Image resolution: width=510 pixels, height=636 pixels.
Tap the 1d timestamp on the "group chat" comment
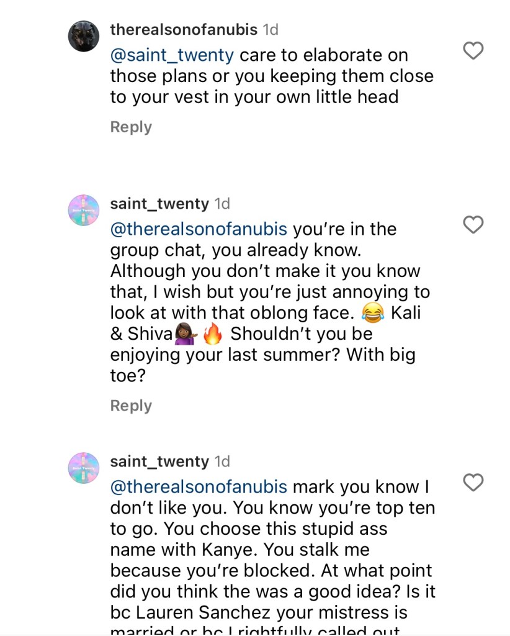[222, 204]
